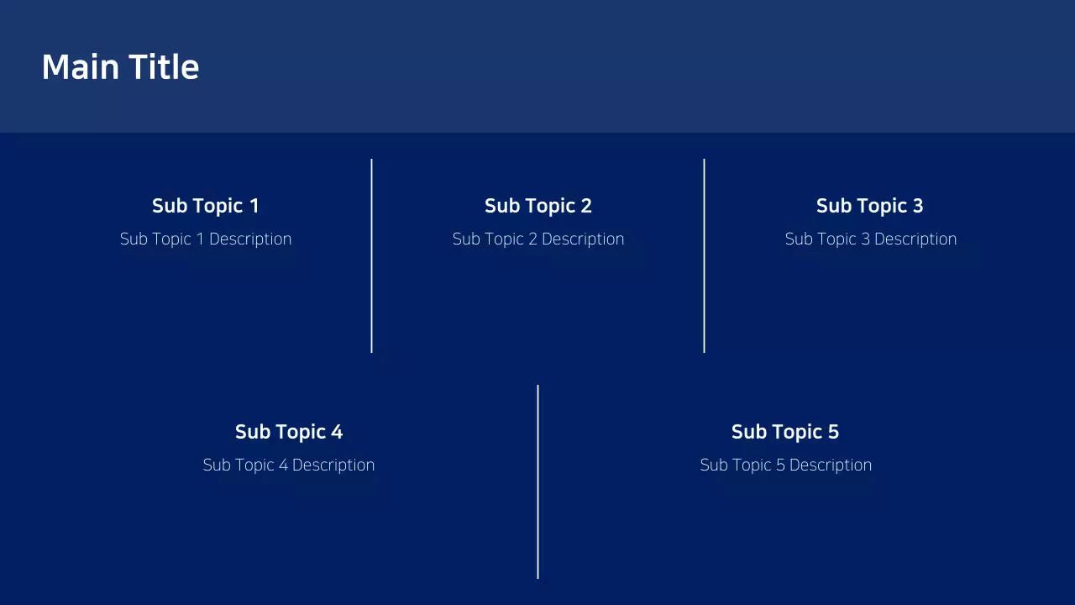Select the divider line between Sub Topic 4 and 5

tap(538, 481)
